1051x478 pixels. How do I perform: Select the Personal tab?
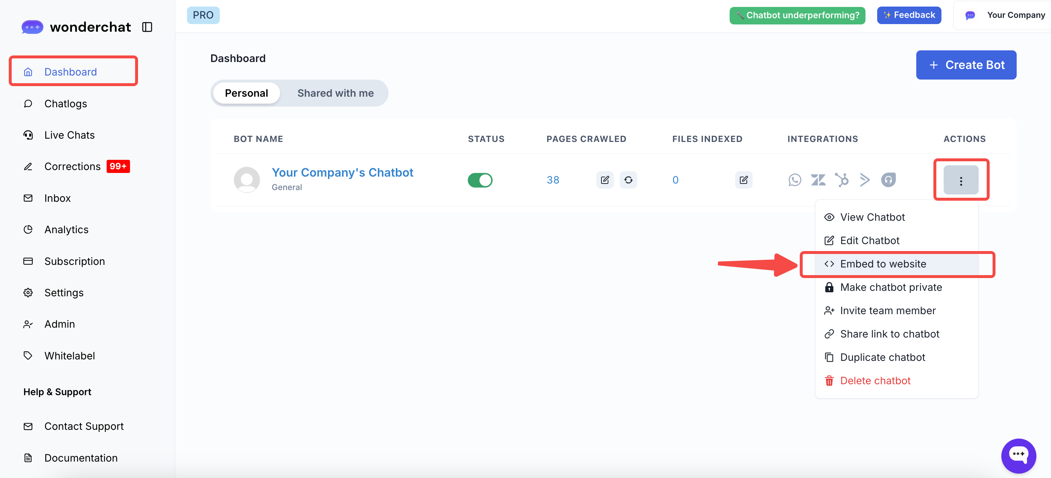coord(246,93)
